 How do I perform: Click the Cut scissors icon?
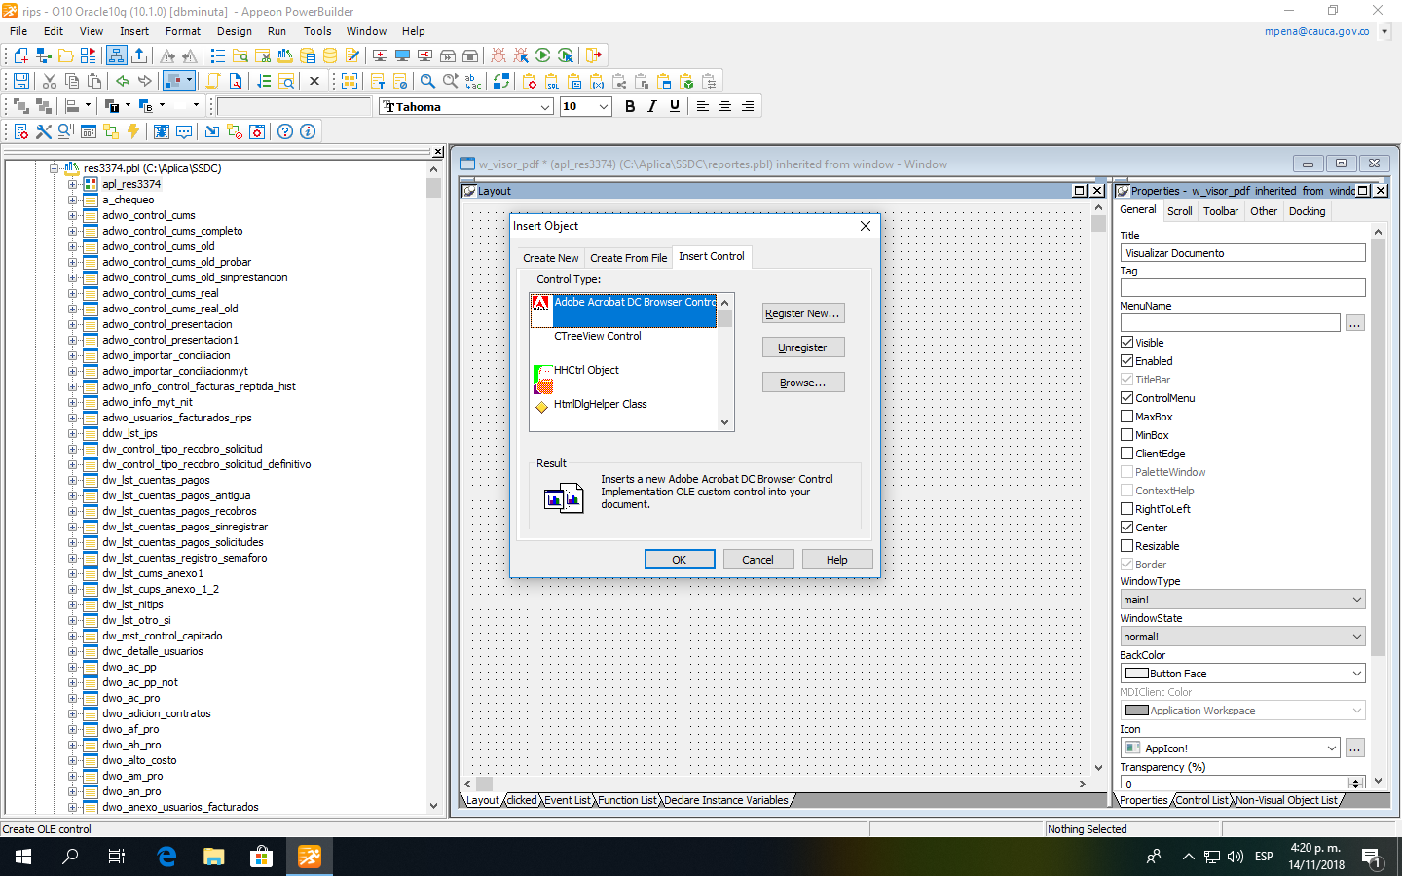coord(49,81)
